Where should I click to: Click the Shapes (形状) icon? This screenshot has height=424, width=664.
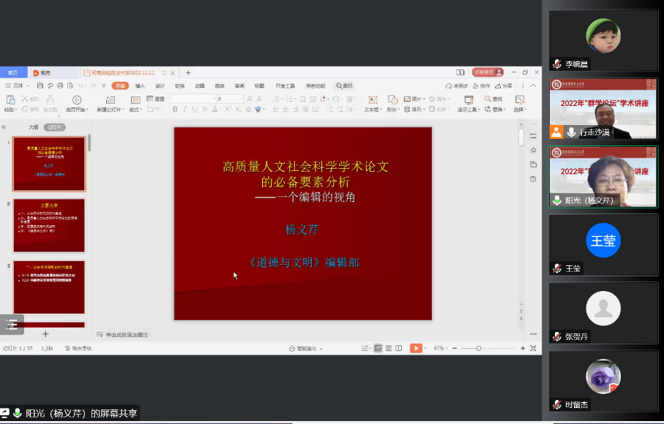(x=392, y=100)
